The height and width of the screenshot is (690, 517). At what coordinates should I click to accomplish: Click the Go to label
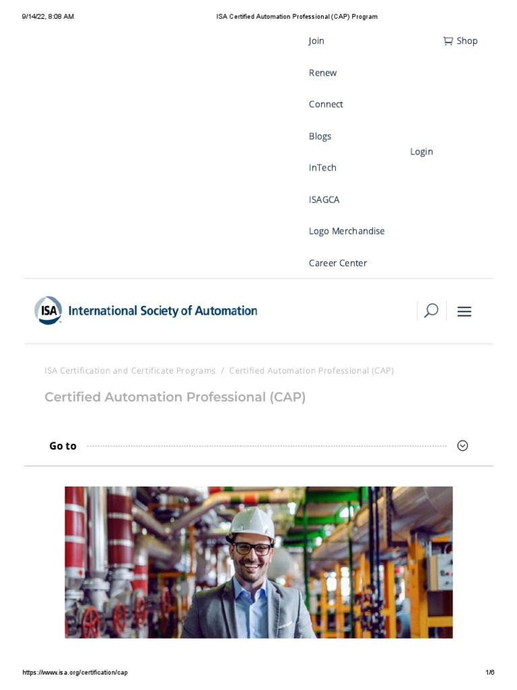[63, 446]
